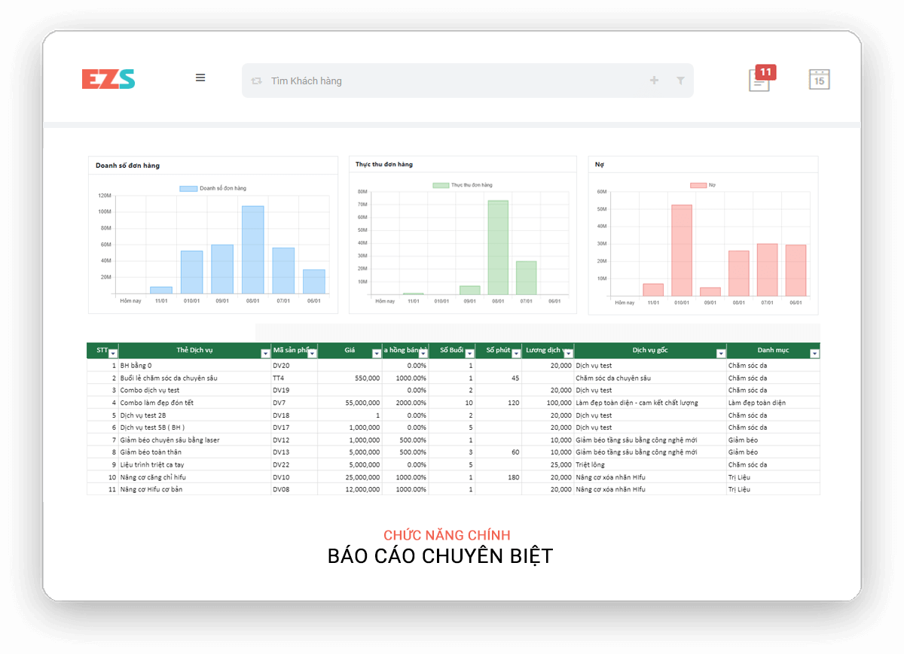Open the hamburger menu

(200, 78)
